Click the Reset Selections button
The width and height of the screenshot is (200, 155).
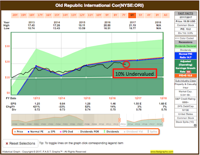pos(20,143)
